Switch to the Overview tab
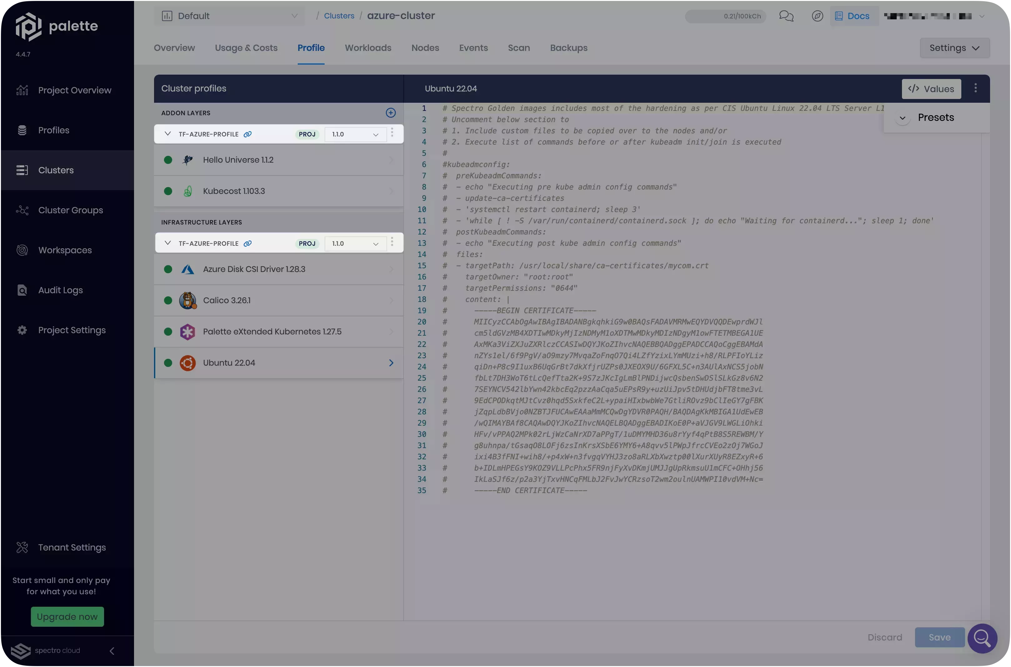The width and height of the screenshot is (1011, 667). 174,48
